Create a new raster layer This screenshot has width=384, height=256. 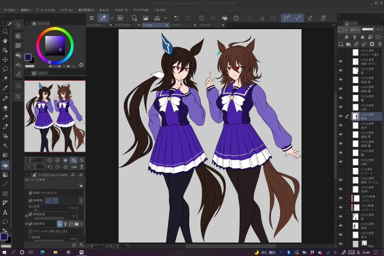click(341, 44)
